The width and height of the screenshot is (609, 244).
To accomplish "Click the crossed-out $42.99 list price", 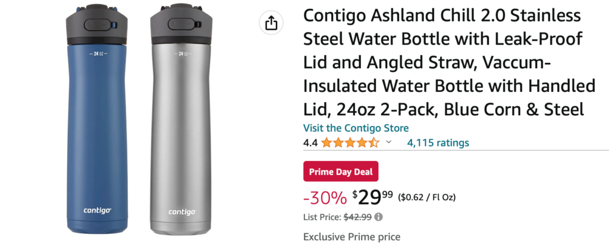I will pyautogui.click(x=357, y=217).
